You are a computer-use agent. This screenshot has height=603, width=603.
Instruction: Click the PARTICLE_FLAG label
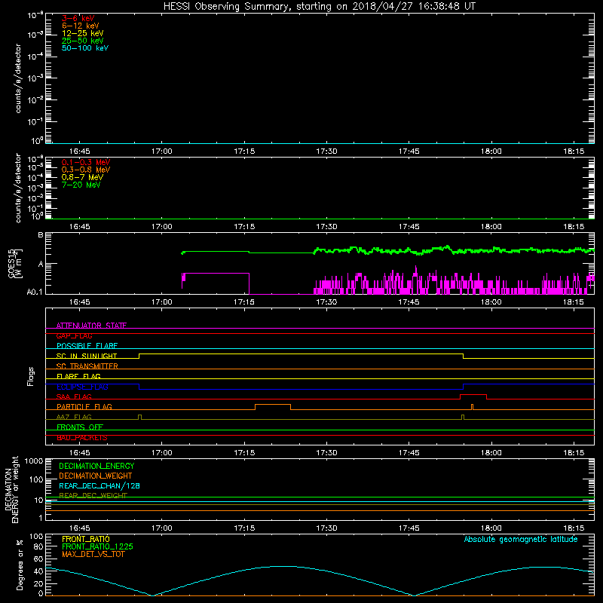tap(84, 406)
